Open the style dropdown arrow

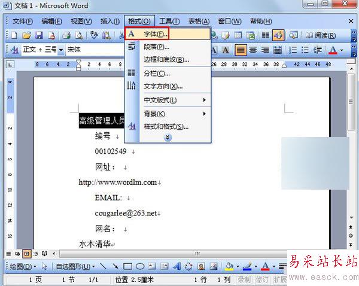click(x=61, y=50)
